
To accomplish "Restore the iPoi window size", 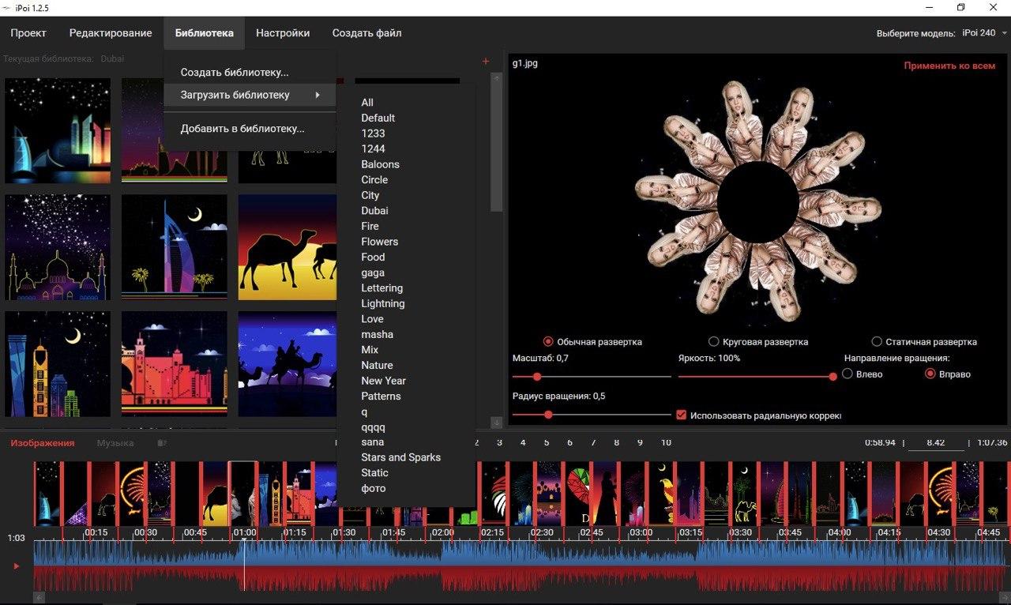I will click(x=960, y=7).
